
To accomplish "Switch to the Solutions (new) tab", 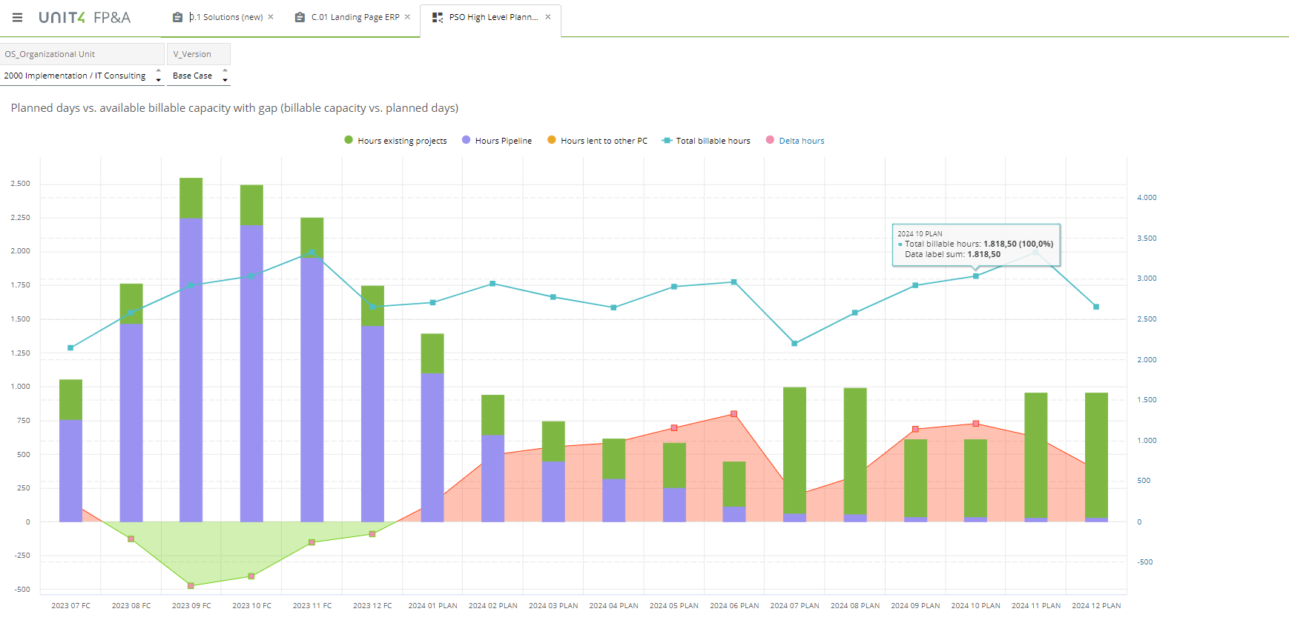I will [226, 17].
